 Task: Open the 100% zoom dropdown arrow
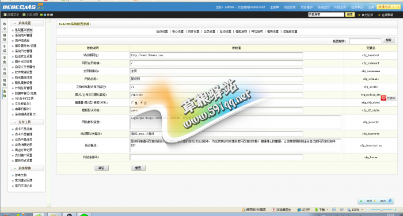pos(362,210)
